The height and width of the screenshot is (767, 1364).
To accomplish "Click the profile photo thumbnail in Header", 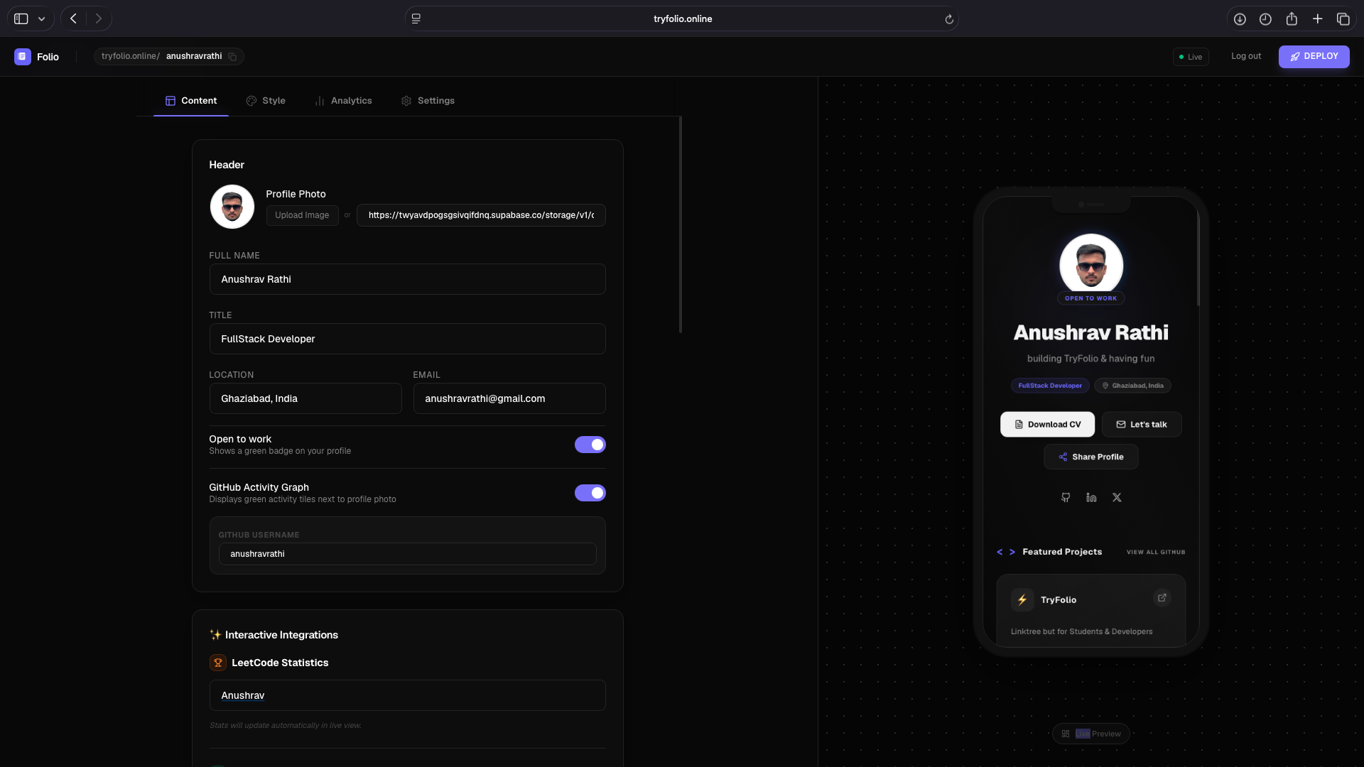I will click(x=232, y=207).
